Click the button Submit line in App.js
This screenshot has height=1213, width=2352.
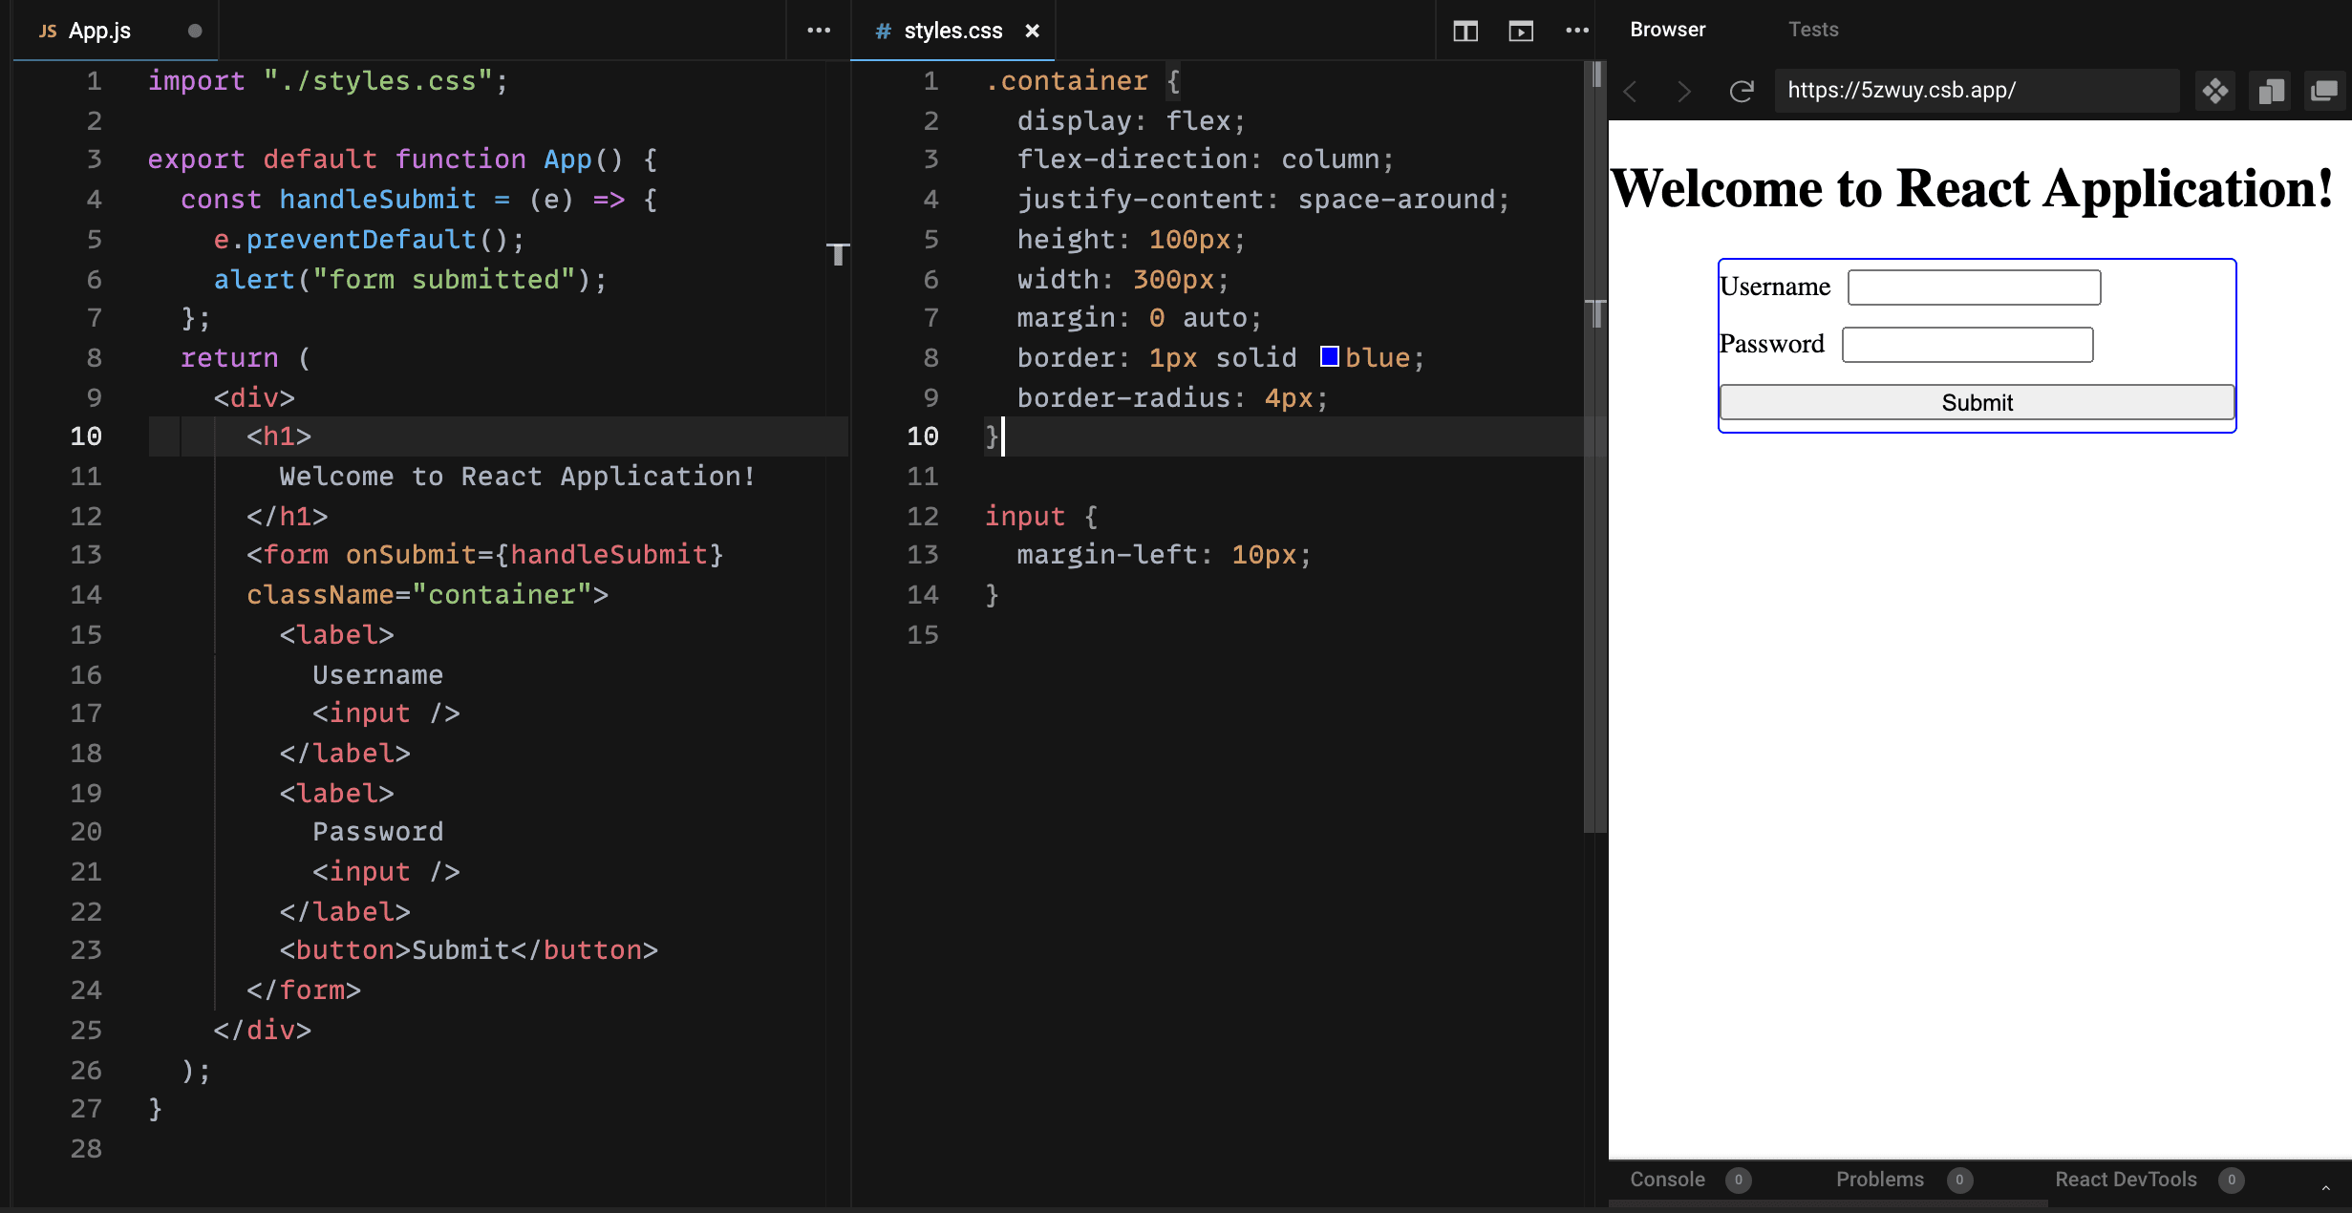(x=468, y=950)
